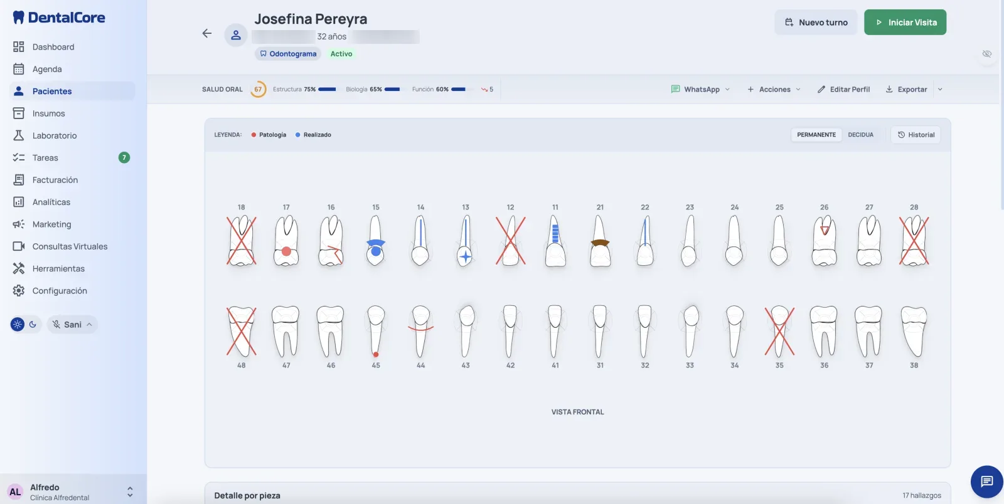Screen dimensions: 1004x504
Task: Open the Acciones dropdown menu
Action: click(x=774, y=90)
